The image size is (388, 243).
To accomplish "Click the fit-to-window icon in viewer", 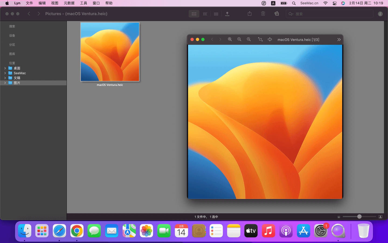I will point(270,39).
